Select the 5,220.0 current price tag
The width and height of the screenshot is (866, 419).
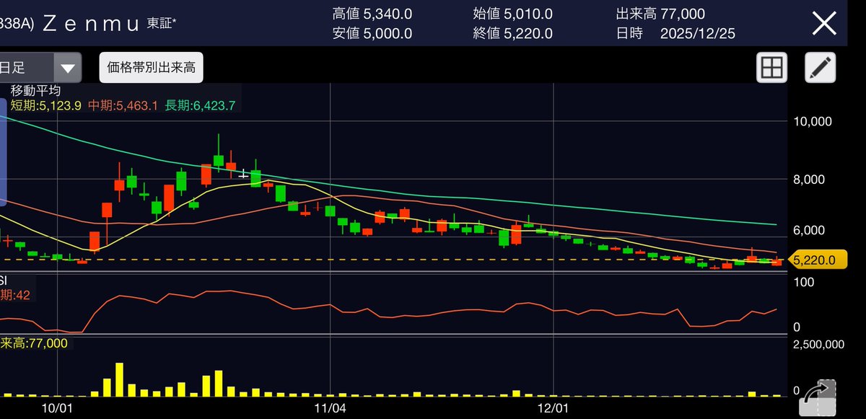(x=816, y=260)
